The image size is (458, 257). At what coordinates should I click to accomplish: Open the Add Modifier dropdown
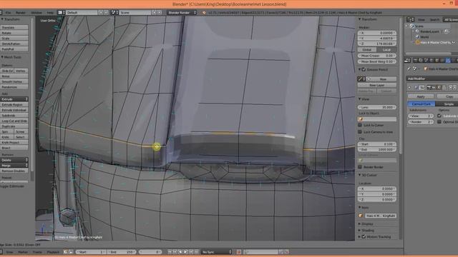tap(432, 79)
